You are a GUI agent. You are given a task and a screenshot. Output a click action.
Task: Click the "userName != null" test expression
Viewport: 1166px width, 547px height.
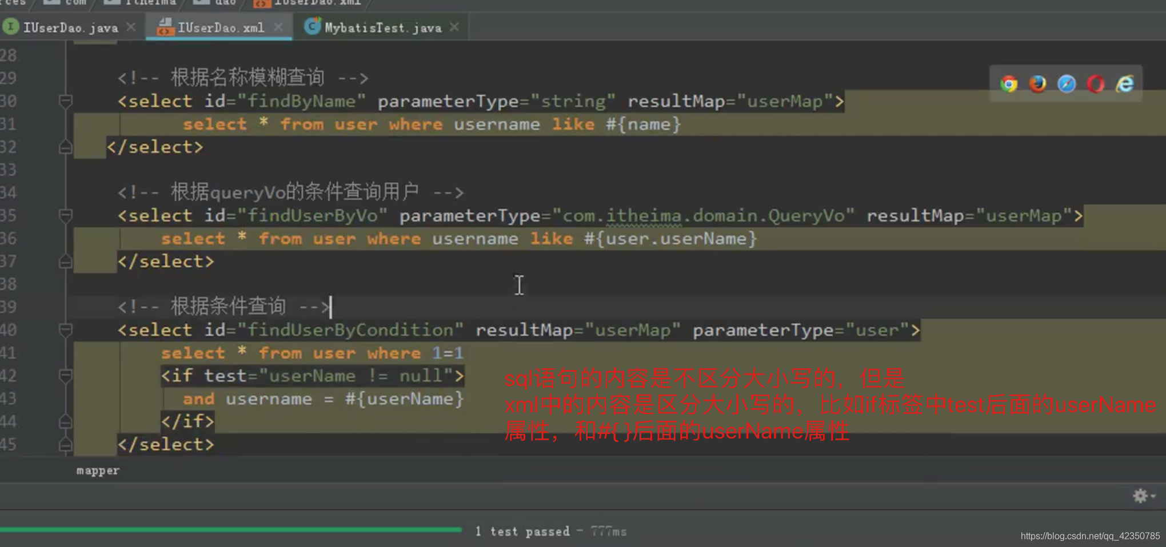click(x=356, y=376)
